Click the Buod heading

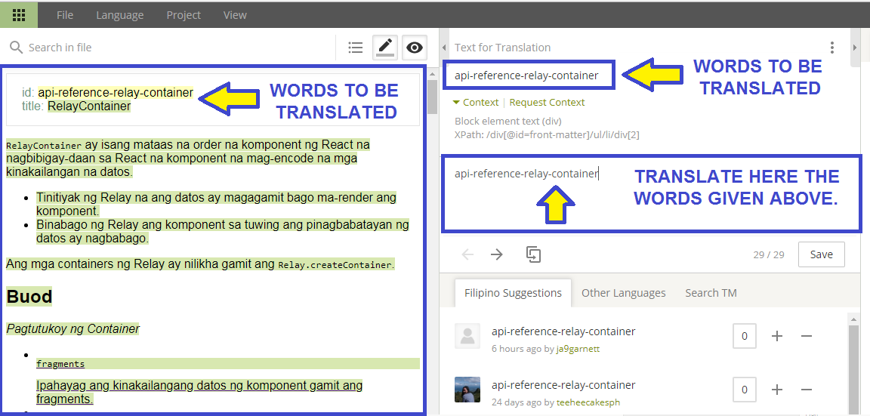point(29,297)
